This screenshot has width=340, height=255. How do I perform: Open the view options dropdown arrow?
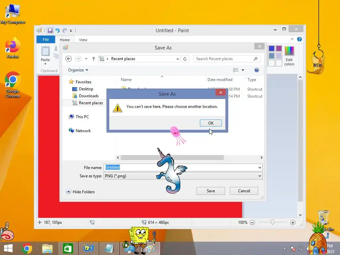(x=243, y=70)
